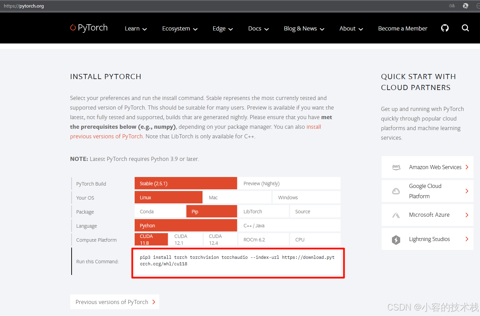Click the arrow next to Lightning Studios

(467, 239)
